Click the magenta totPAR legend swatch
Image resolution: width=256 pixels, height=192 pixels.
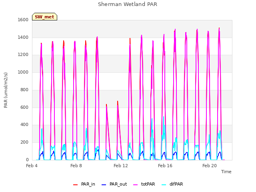(x=135, y=185)
